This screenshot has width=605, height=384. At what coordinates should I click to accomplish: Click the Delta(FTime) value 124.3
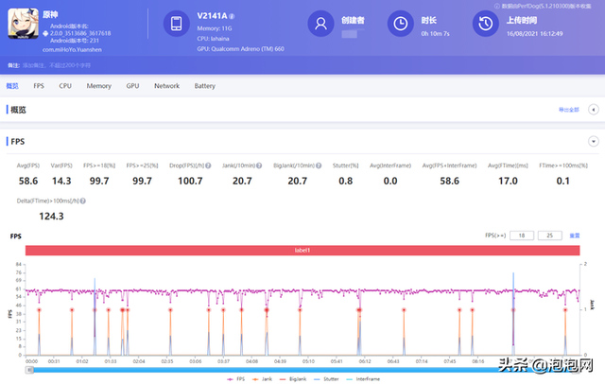[x=51, y=217]
